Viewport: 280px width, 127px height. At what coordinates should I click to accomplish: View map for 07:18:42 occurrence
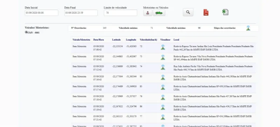[x=163, y=97]
